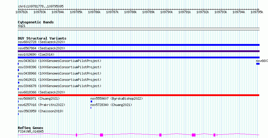268x138 pixels.
Task: Click the 109785k ruler label
Action: tap(76, 12)
